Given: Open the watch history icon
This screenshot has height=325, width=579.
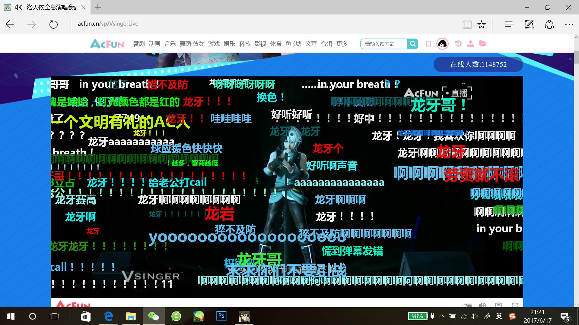Looking at the screenshot, I should [x=458, y=44].
